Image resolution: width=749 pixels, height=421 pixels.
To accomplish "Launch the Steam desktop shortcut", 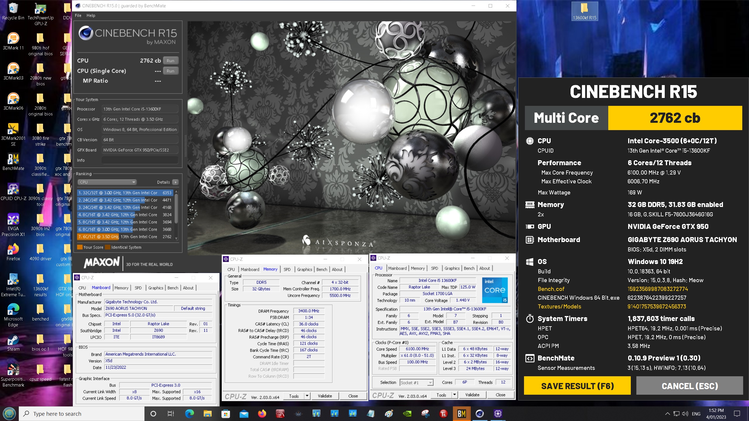I will [13, 343].
